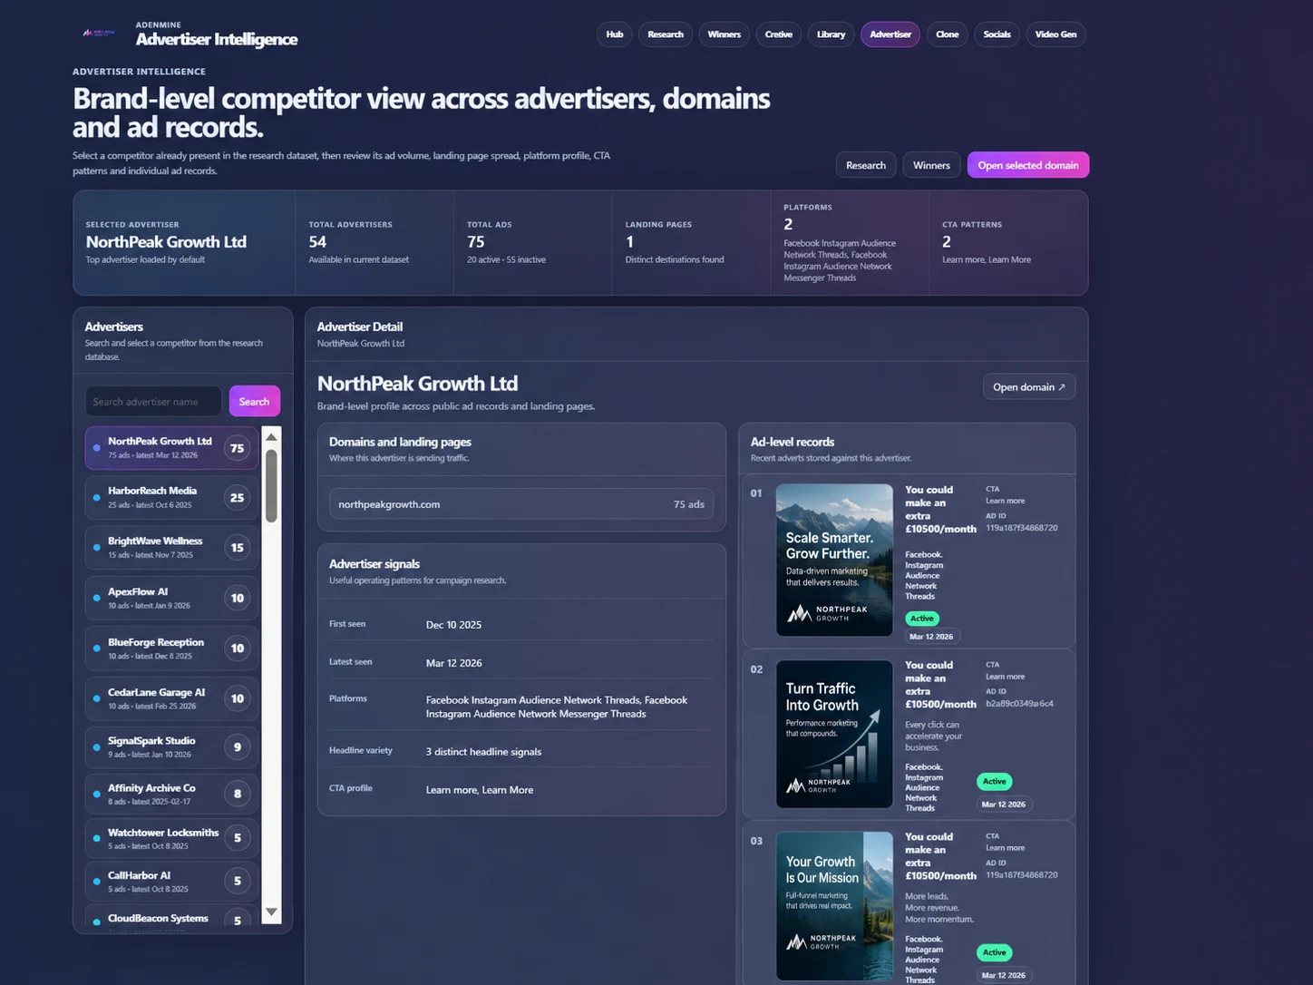Click 3 distinct headline signals text
Viewport: 1313px width, 985px height.
pos(483,752)
